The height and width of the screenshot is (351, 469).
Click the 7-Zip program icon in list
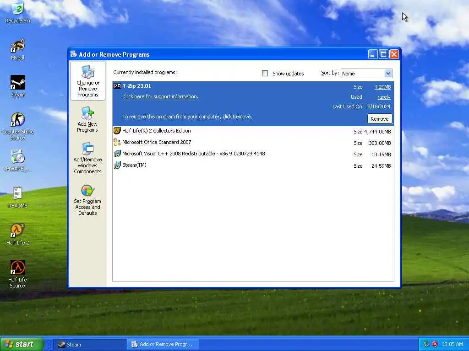click(117, 86)
